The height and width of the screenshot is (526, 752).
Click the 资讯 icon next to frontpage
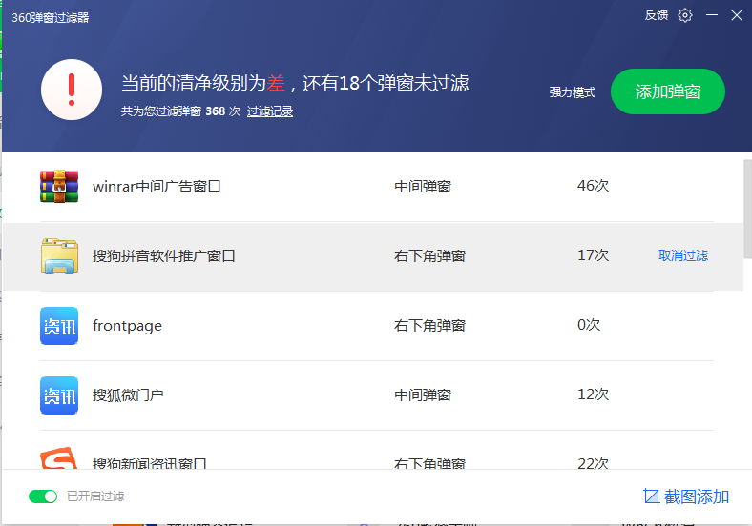pos(59,326)
